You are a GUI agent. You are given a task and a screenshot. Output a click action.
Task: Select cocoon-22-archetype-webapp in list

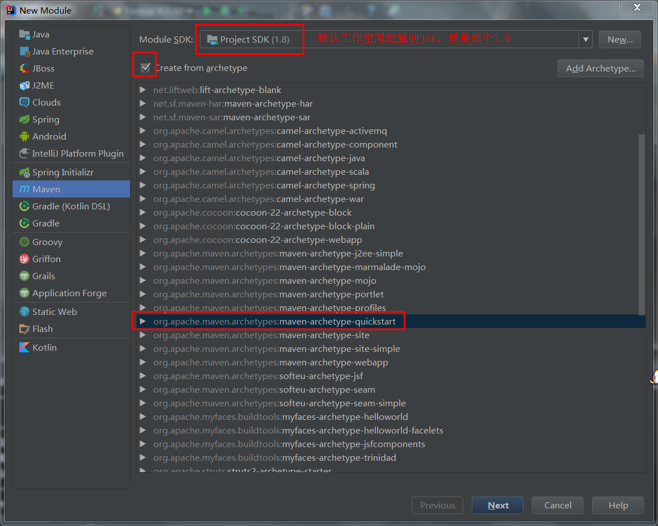(x=391, y=239)
